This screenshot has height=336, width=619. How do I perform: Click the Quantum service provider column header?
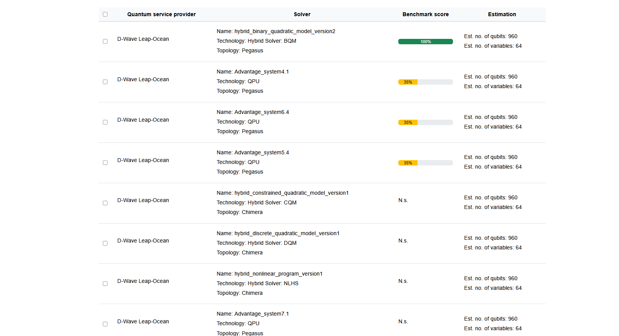pyautogui.click(x=161, y=14)
